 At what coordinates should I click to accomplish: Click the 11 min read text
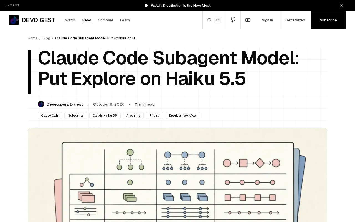(145, 104)
